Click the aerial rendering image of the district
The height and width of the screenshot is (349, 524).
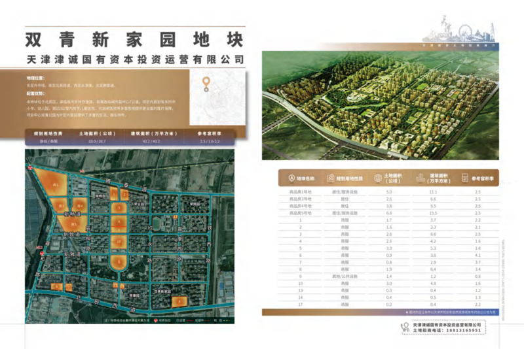[381, 105]
